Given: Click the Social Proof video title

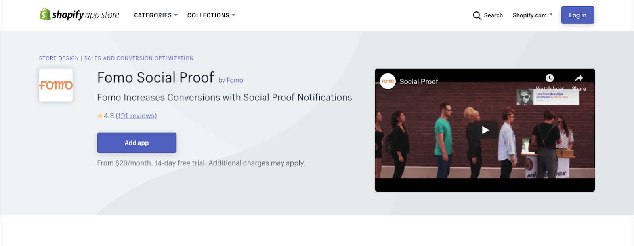Looking at the screenshot, I should pos(419,82).
